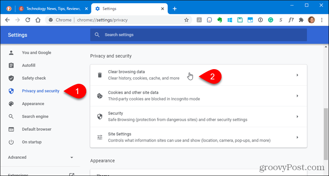Open Chrome's three-dot menu
329x176 pixels.
[x=322, y=20]
